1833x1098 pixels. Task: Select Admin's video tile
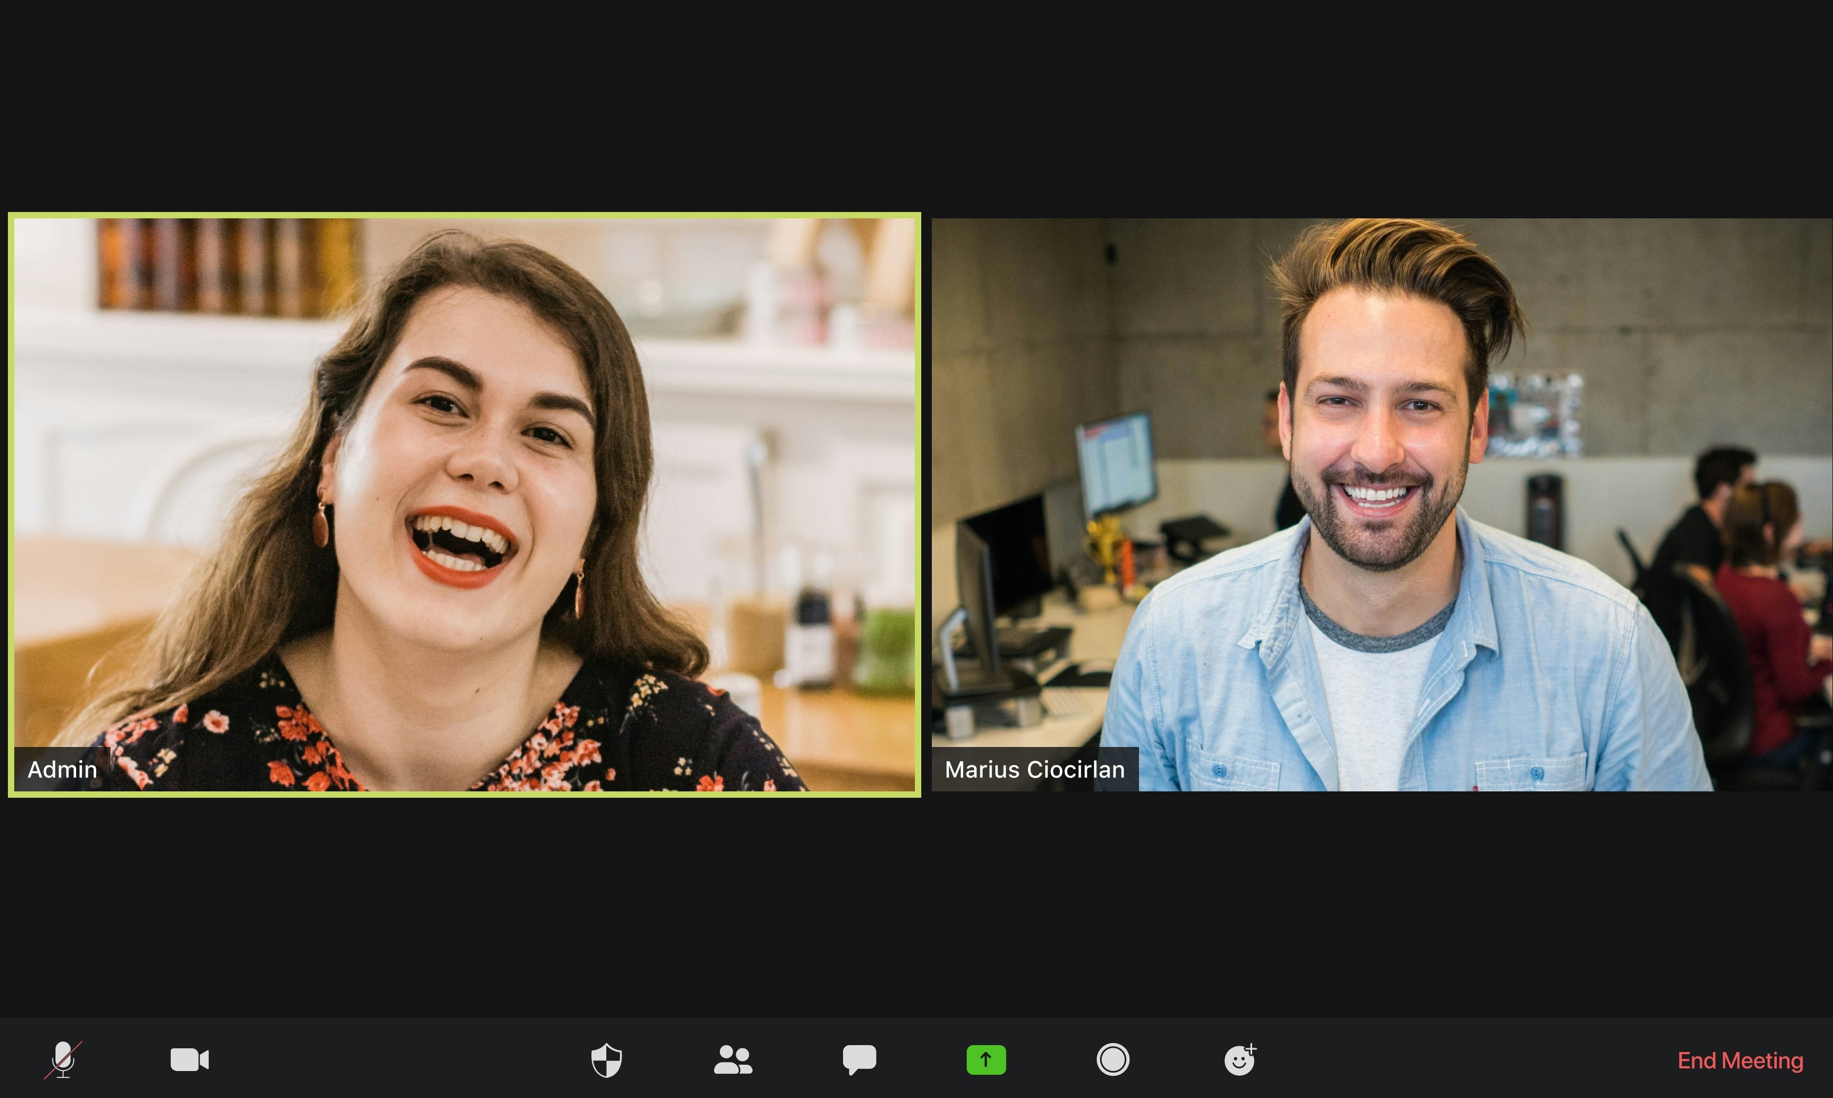point(465,505)
